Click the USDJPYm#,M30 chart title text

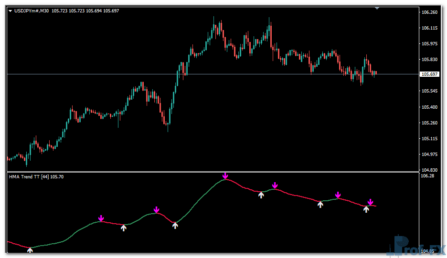(x=32, y=11)
